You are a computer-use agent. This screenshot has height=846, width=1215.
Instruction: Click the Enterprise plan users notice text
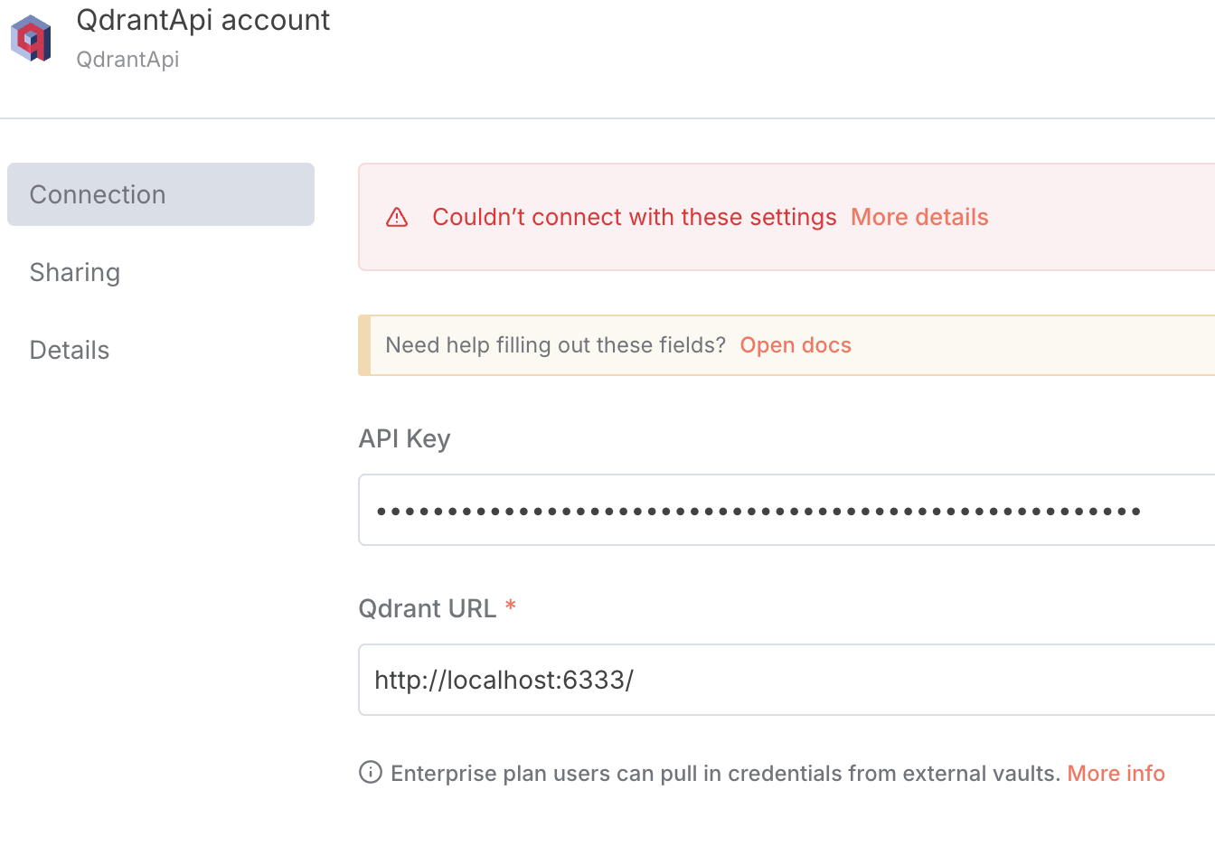tap(725, 773)
